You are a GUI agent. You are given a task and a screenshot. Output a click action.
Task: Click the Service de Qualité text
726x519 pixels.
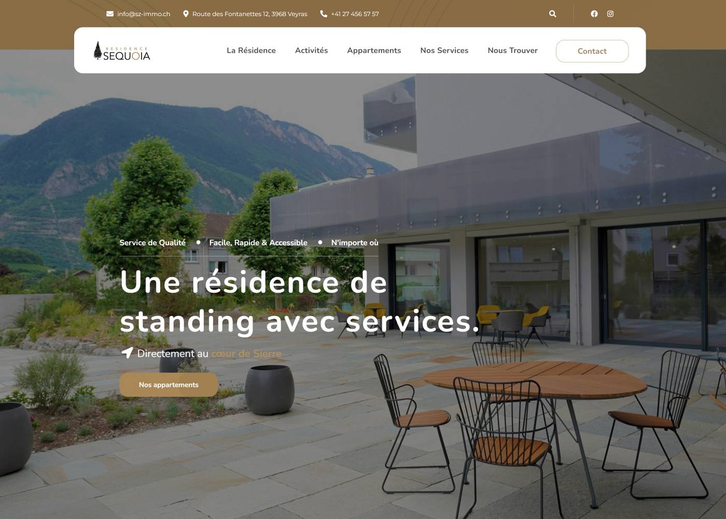click(x=152, y=242)
